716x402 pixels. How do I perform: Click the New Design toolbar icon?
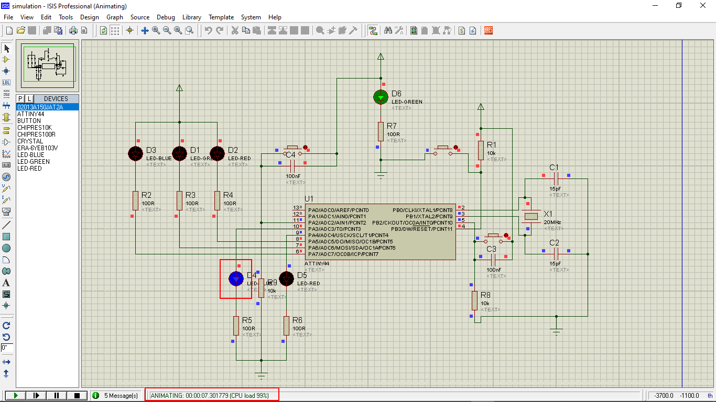pos(9,30)
